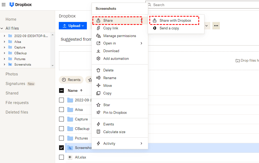Click the Calculate size calculator icon
The image size is (259, 163).
tap(98, 132)
